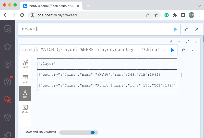Switch result view to Graph
This screenshot has width=204, height=138.
click(25, 64)
